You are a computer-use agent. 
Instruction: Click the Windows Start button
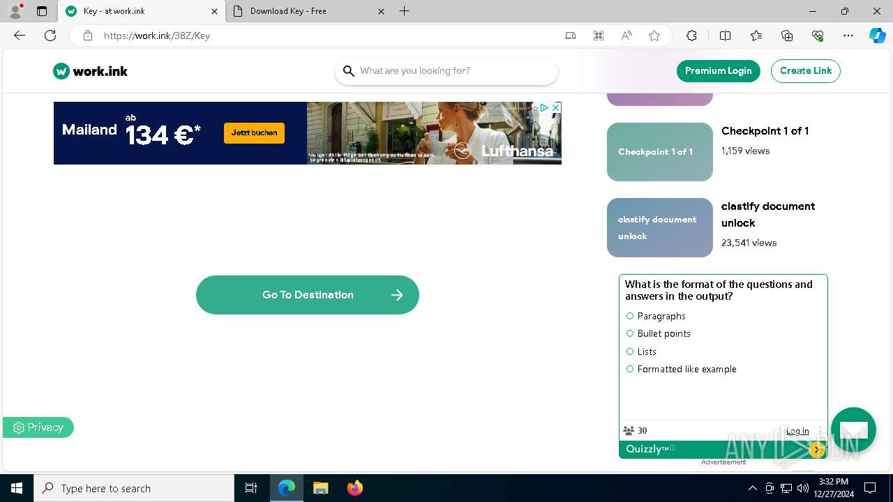[x=17, y=488]
